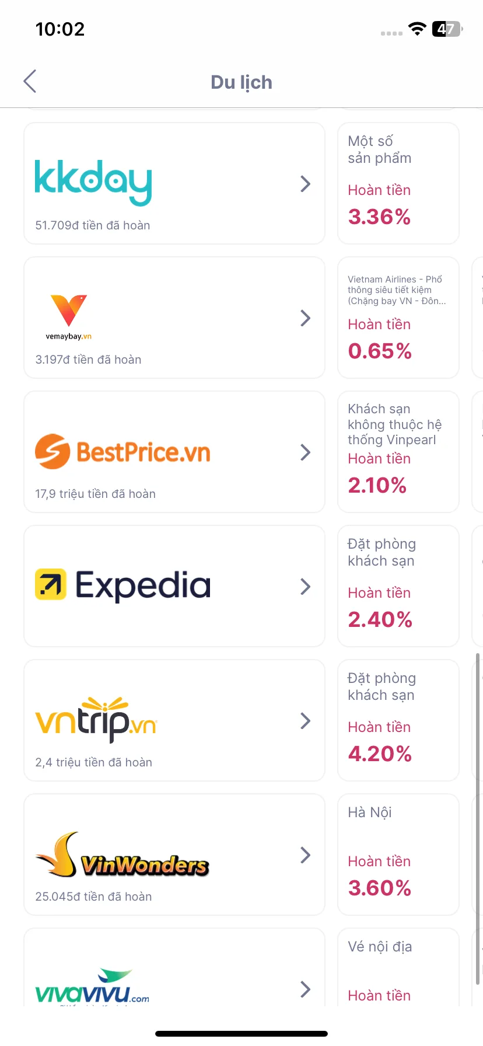Expand kkday with its chevron arrow

click(305, 184)
